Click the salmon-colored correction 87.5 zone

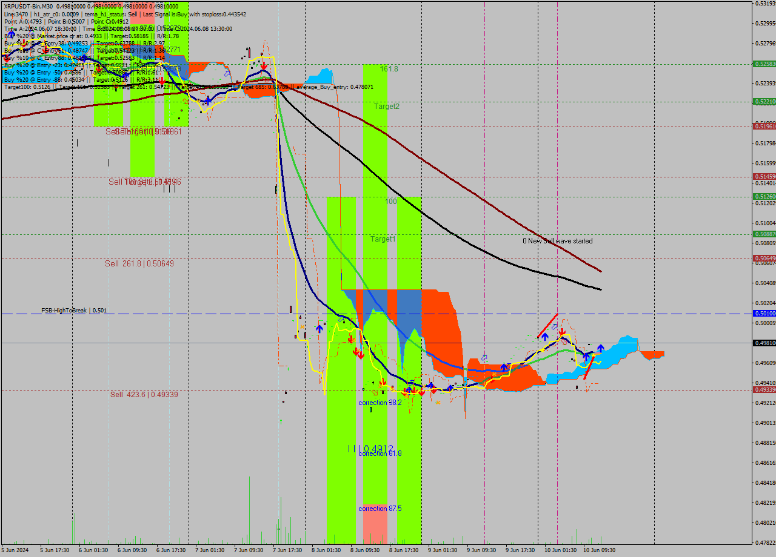click(x=375, y=524)
